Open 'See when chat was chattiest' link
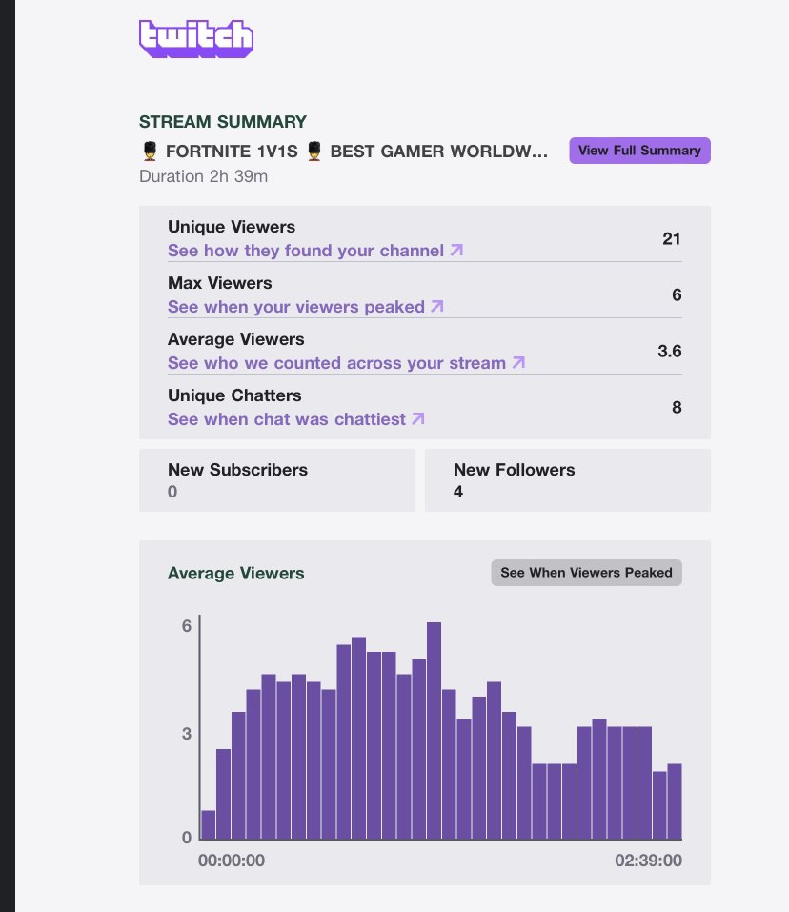This screenshot has width=789, height=912. [x=296, y=419]
